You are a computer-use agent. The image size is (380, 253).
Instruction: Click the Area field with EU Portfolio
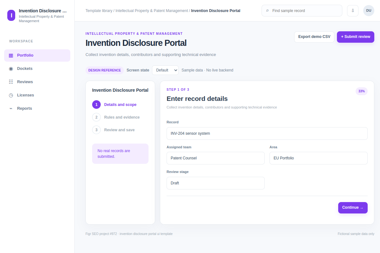click(x=319, y=158)
